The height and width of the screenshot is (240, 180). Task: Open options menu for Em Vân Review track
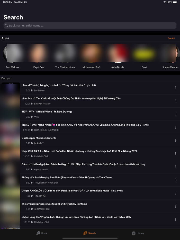tap(176, 101)
